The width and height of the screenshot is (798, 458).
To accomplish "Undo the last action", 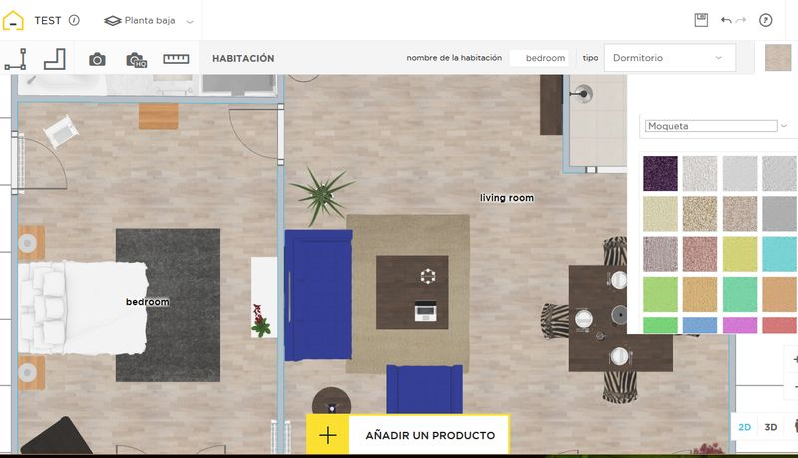I will [x=725, y=20].
